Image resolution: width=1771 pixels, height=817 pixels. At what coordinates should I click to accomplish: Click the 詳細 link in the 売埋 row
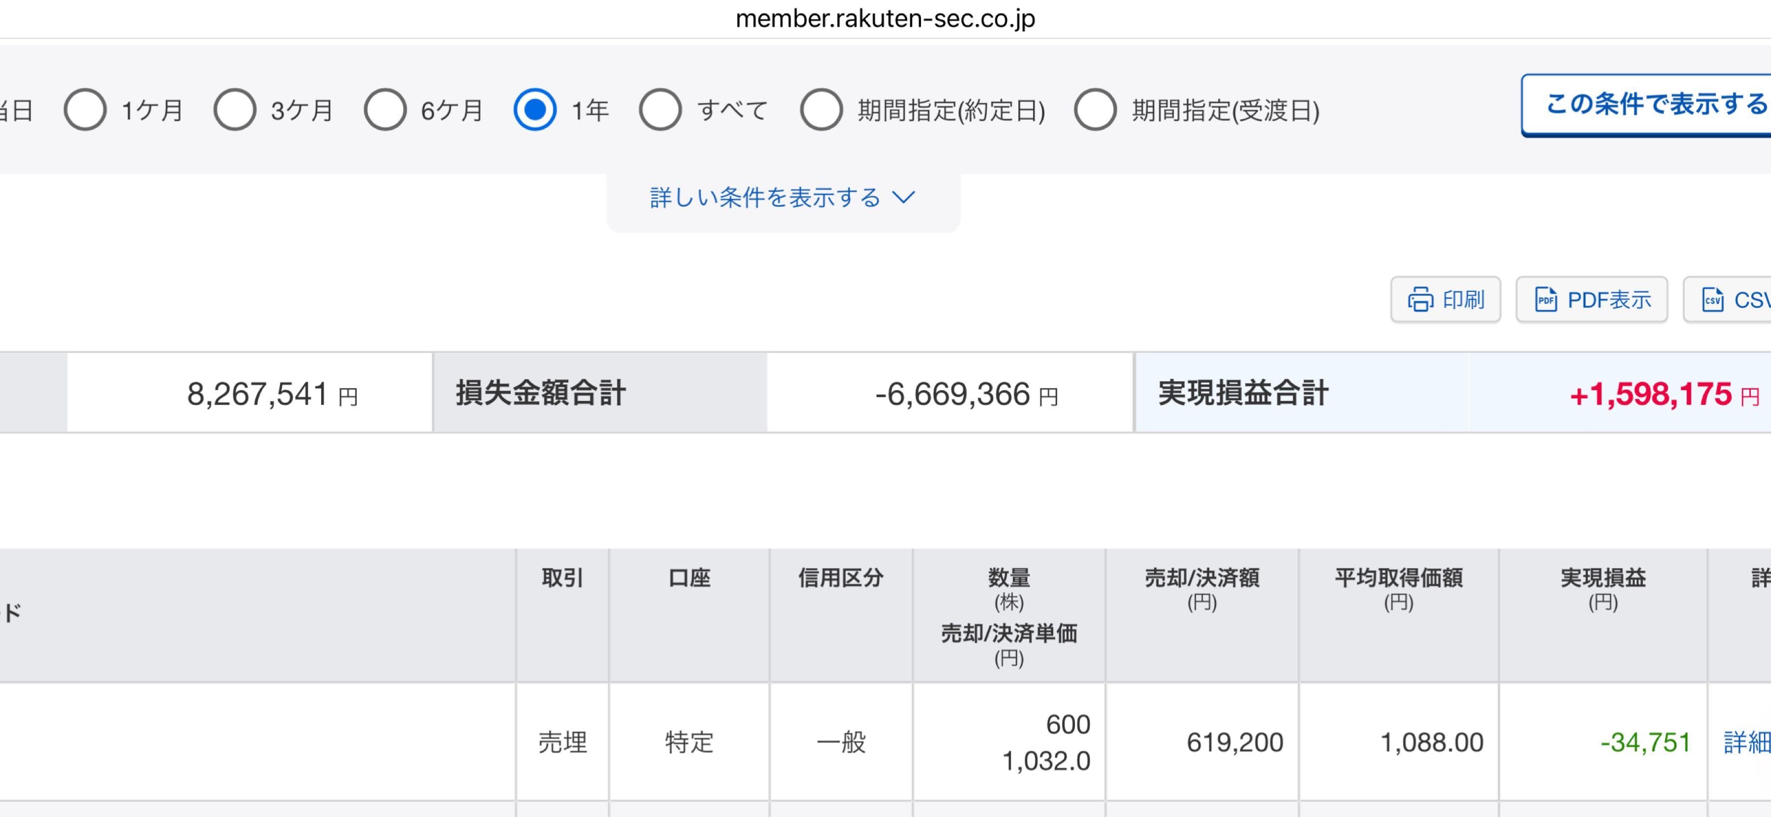tap(1747, 742)
